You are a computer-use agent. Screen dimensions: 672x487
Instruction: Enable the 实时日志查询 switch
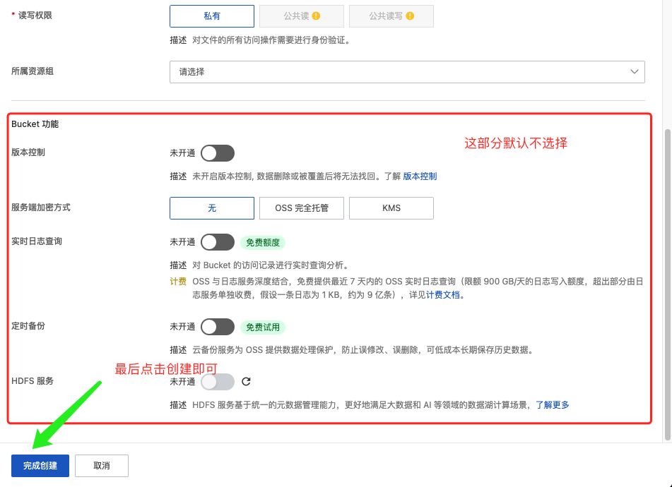pyautogui.click(x=217, y=242)
